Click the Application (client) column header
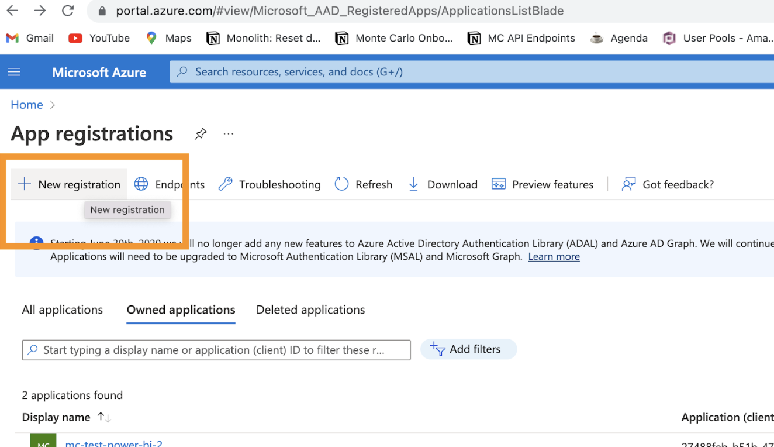Viewport: 774px width, 447px height. (727, 417)
